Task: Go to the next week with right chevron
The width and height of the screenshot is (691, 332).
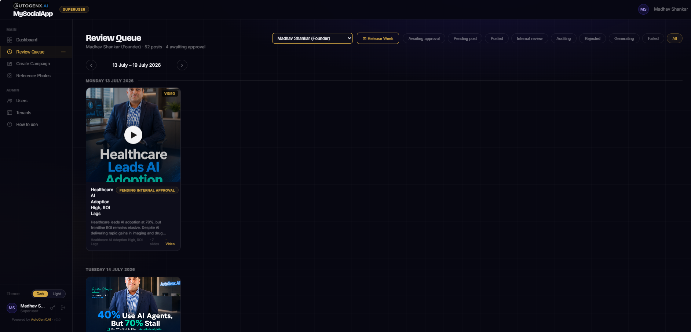Action: click(x=182, y=65)
